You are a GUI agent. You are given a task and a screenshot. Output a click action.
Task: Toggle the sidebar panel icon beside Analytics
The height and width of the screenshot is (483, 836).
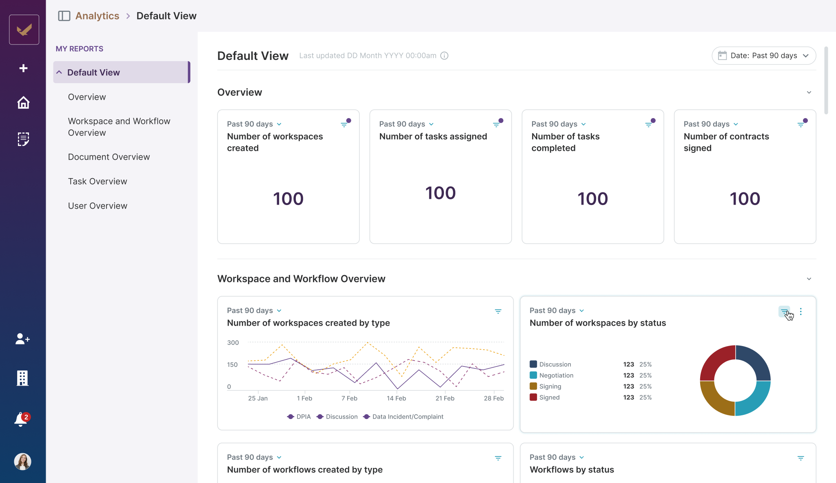coord(64,15)
